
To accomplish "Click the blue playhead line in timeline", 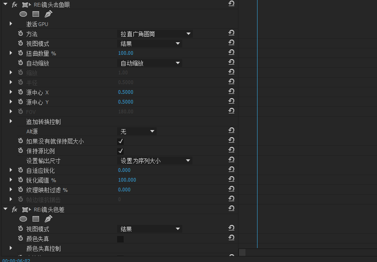I will coord(257,124).
